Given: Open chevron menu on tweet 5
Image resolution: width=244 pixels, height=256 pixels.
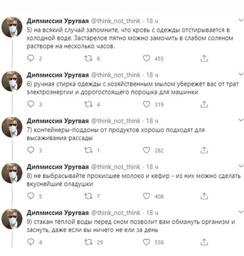Looking at the screenshot, I should point(241,20).
